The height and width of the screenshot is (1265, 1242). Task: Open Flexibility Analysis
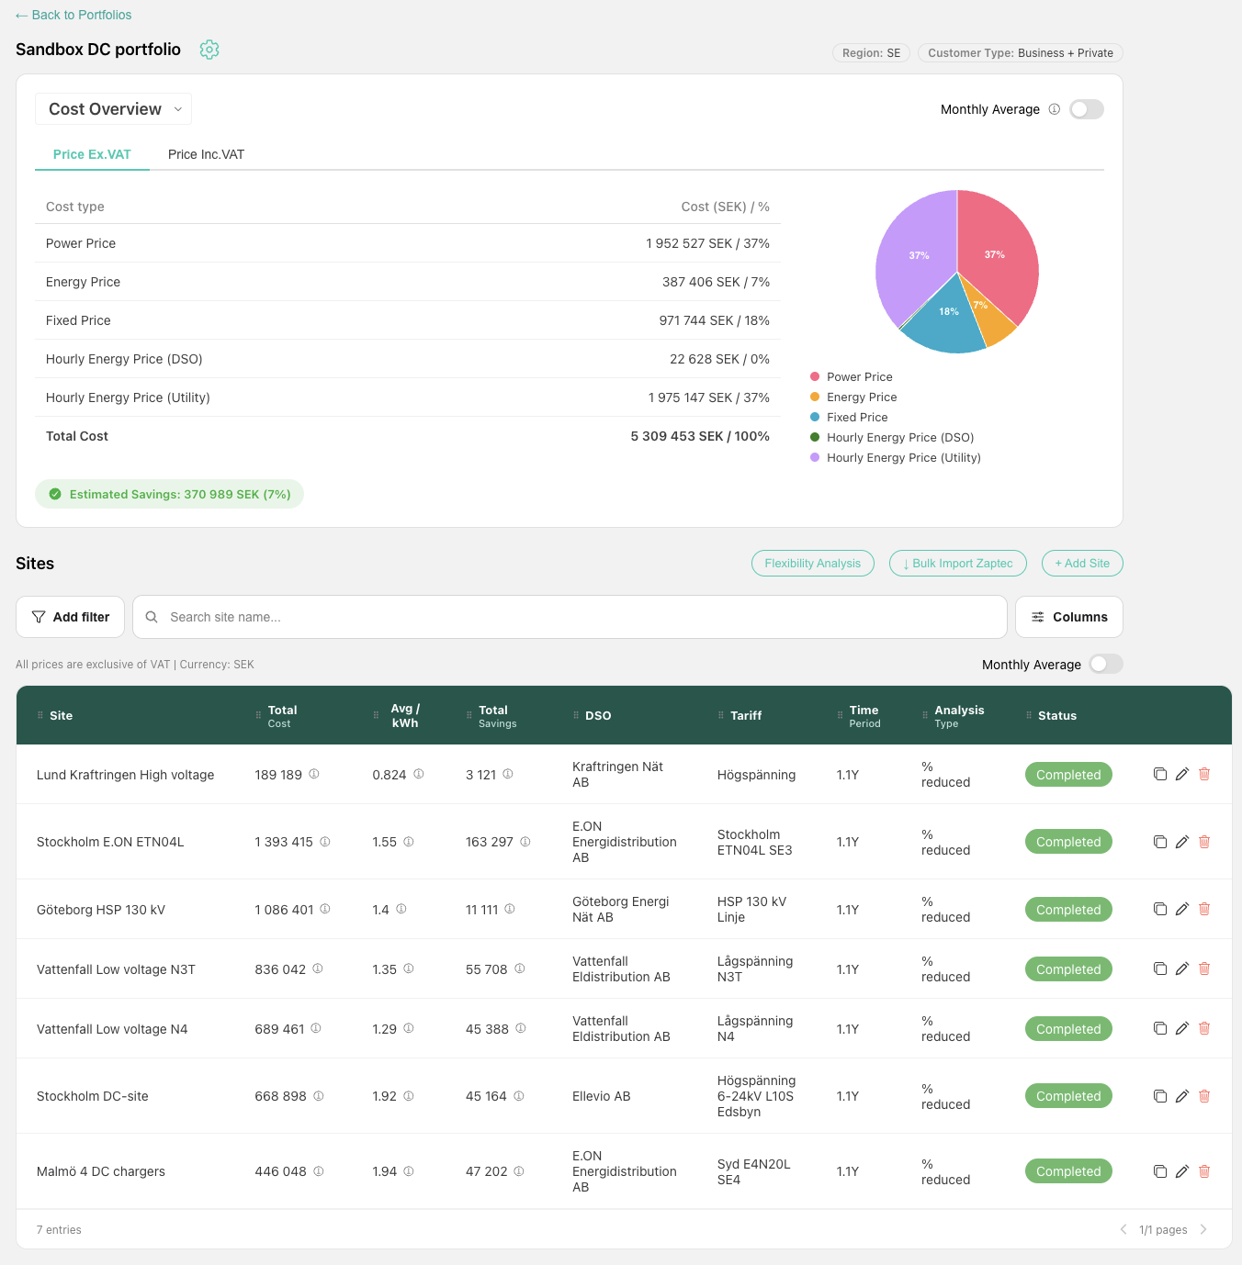click(813, 563)
